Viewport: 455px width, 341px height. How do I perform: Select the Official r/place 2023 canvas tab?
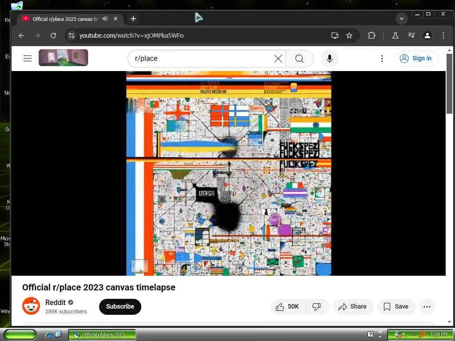click(x=65, y=19)
